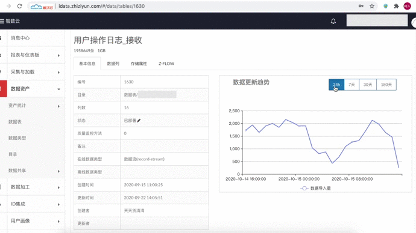Open 资产统计 submenu item
Screen dimensions: 416x233
coord(17,106)
